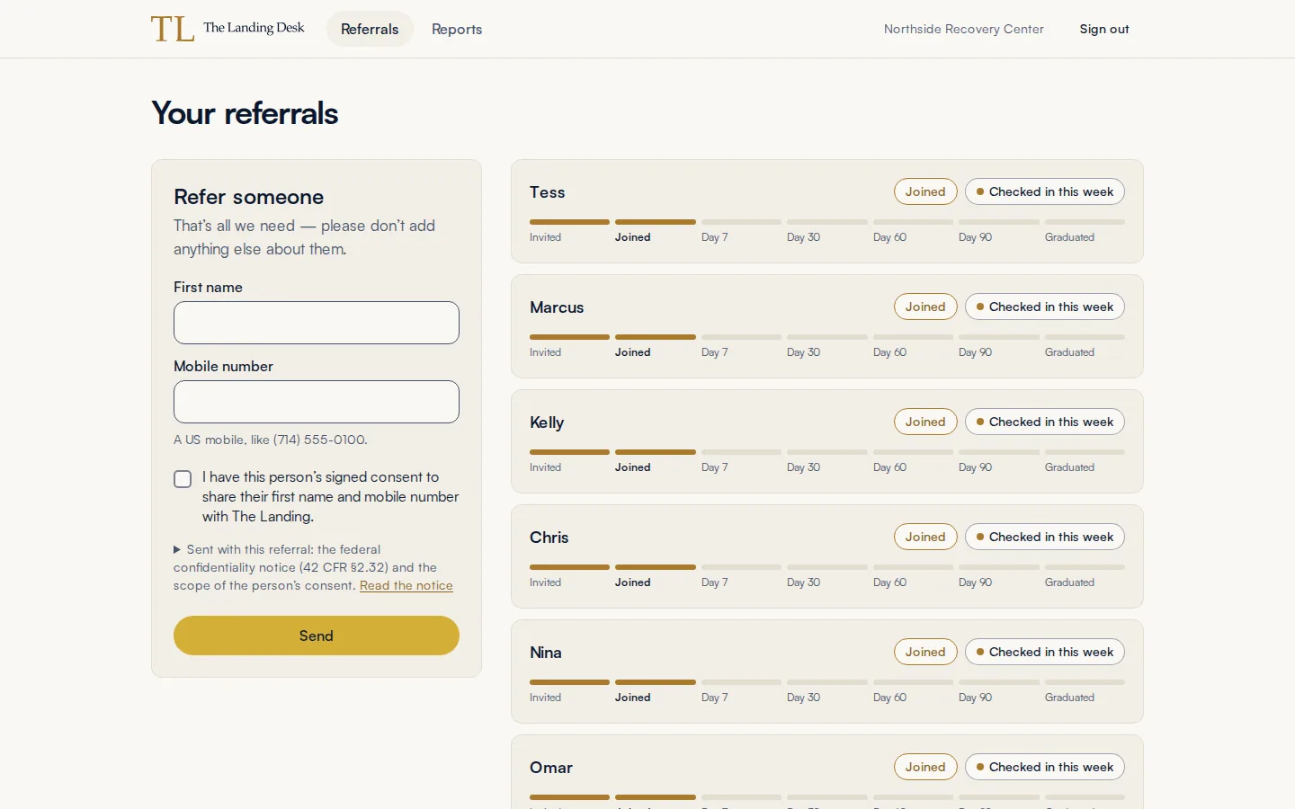The image size is (1295, 809).
Task: Select the name Nina in referrals list
Action: (546, 653)
